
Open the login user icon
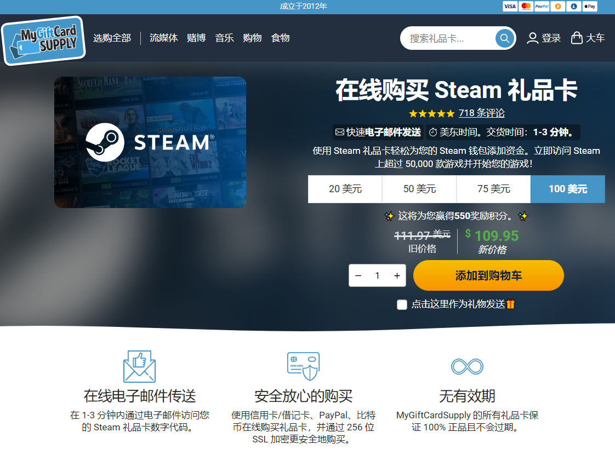532,38
